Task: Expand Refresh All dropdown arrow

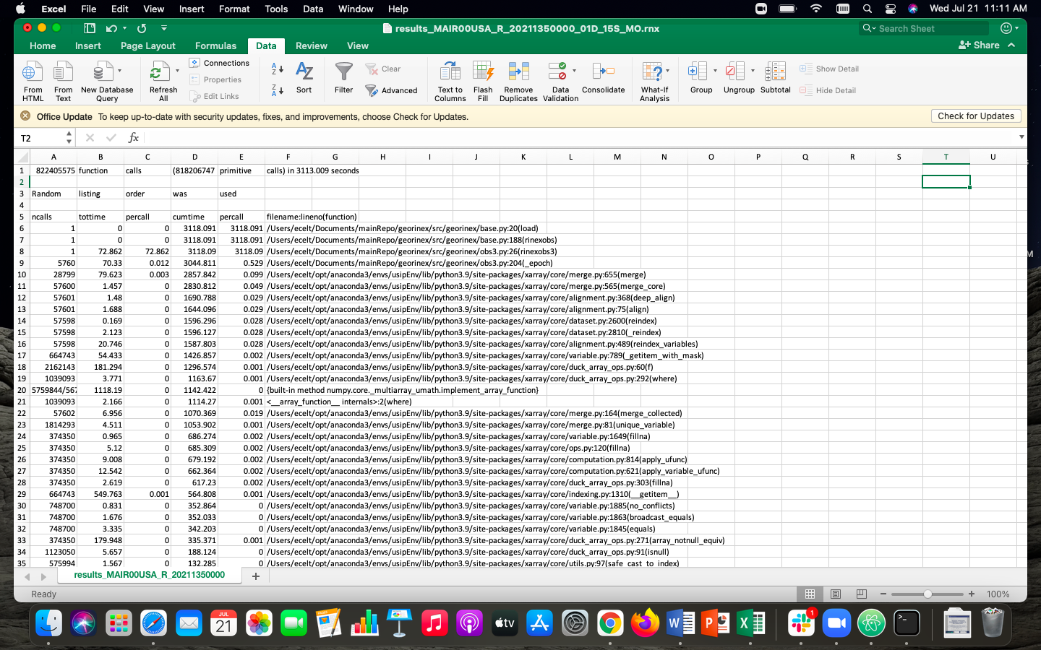Action: click(x=177, y=71)
